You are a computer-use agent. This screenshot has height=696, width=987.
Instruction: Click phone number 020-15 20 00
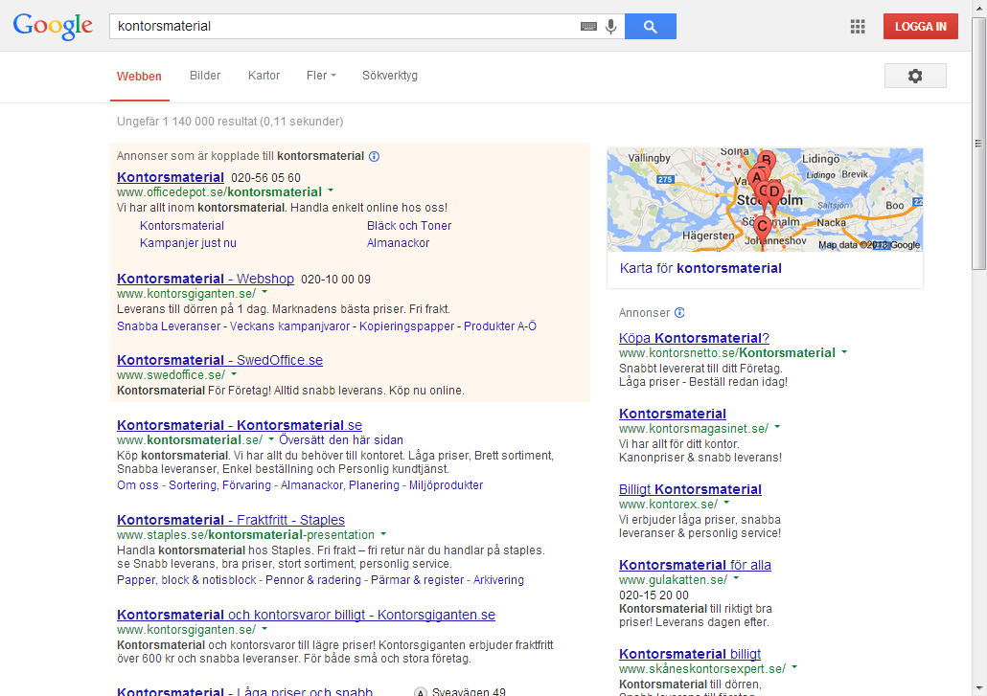pyautogui.click(x=654, y=595)
